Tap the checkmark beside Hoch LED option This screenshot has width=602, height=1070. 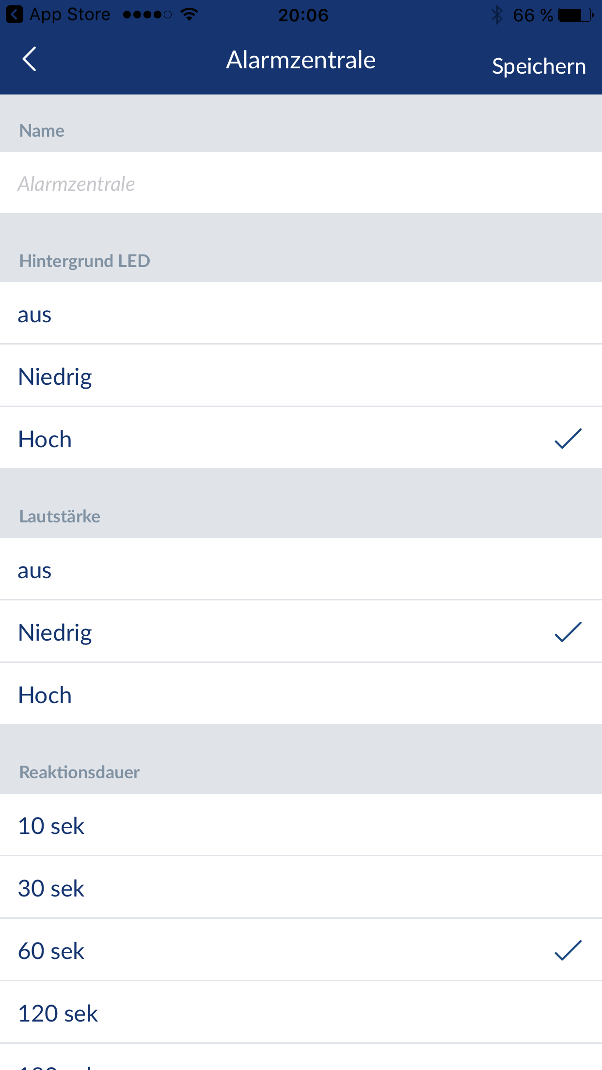(x=568, y=439)
